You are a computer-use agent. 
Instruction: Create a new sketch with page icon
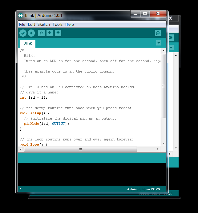click(41, 33)
